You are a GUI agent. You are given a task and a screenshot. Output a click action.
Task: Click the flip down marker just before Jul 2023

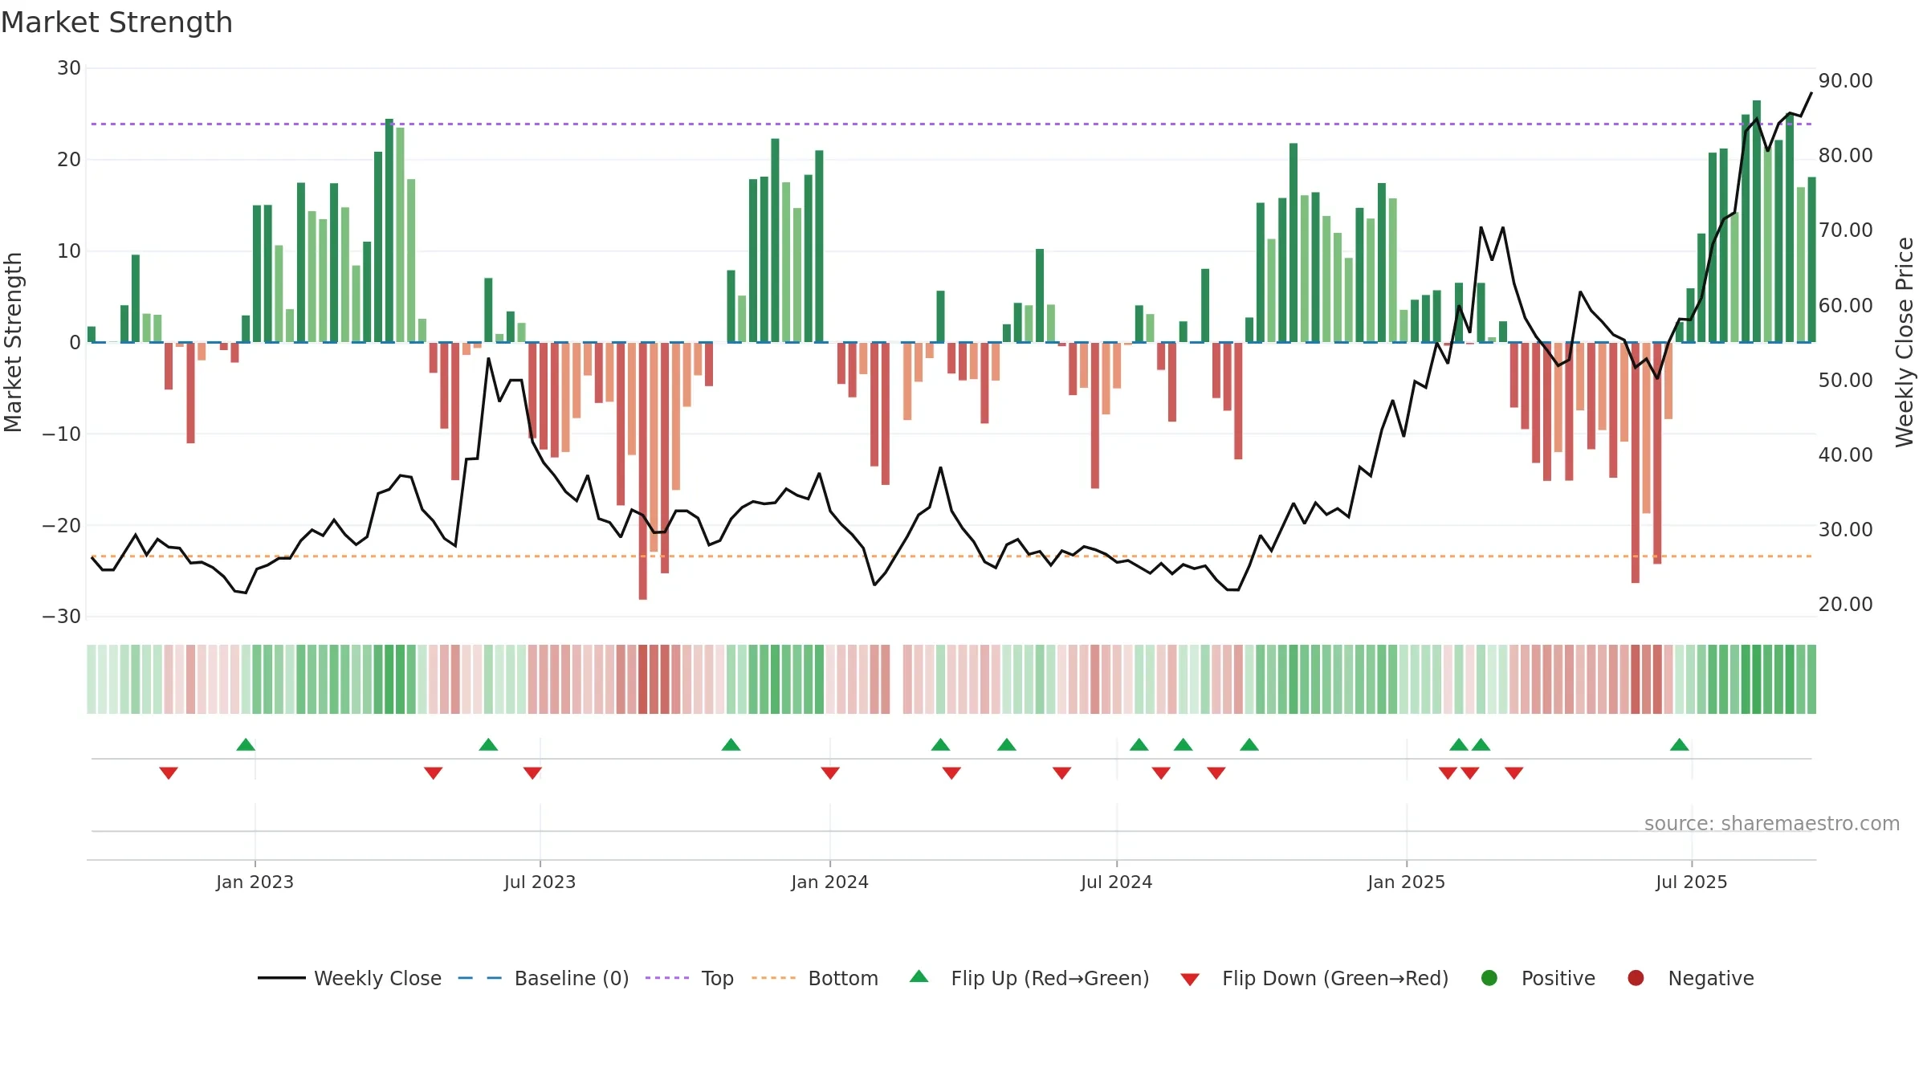pyautogui.click(x=532, y=772)
